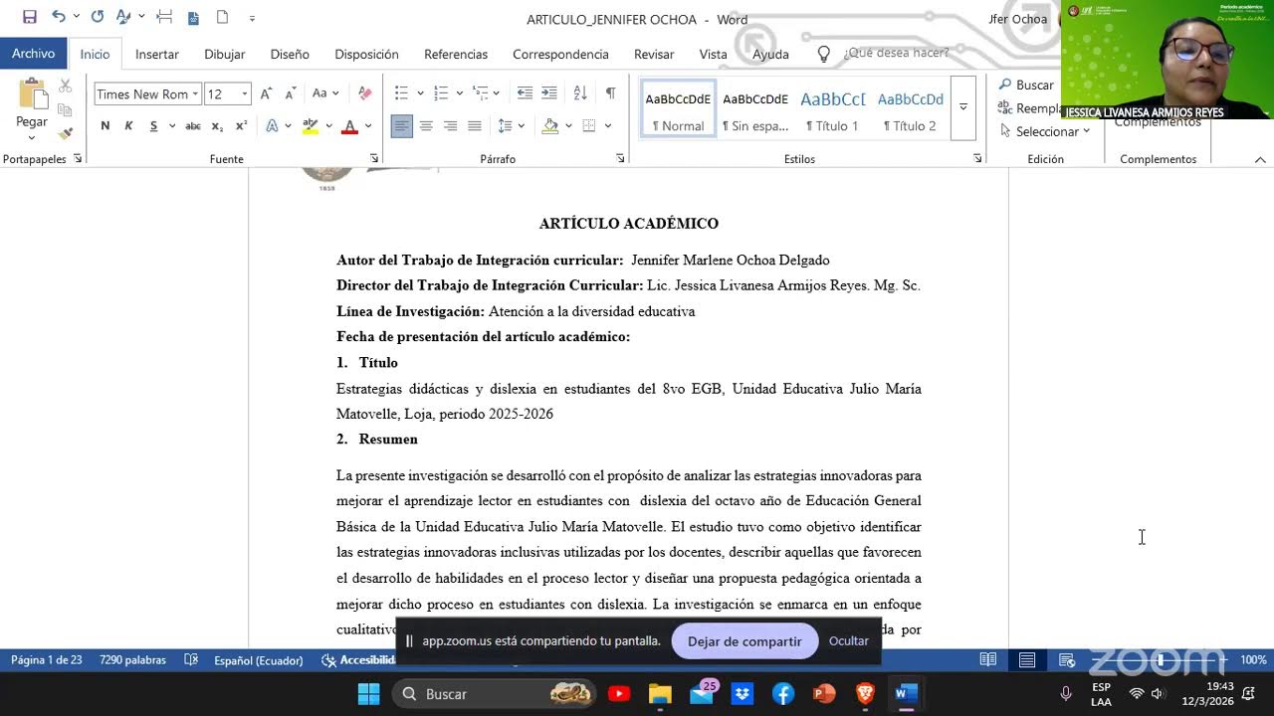
Task: Switch to the Vista tab
Action: 713,55
